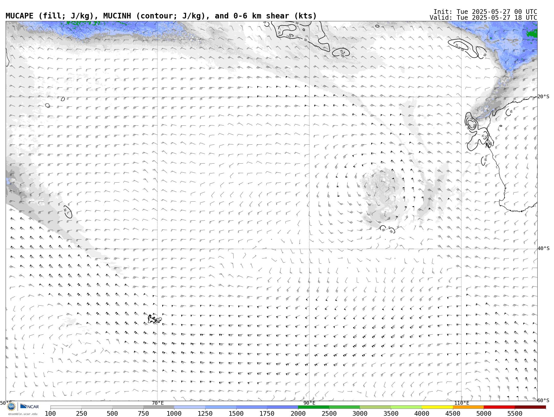The height and width of the screenshot is (417, 554).
Task: Click the colorbar label 500
Action: (x=112, y=414)
